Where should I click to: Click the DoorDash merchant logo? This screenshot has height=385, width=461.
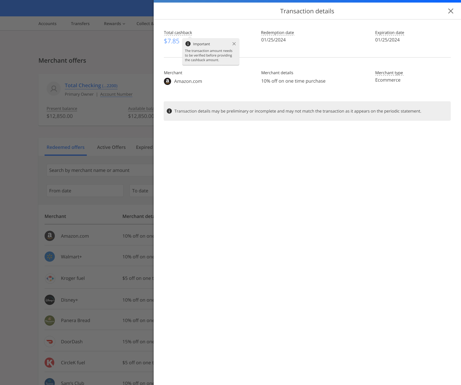click(x=50, y=342)
